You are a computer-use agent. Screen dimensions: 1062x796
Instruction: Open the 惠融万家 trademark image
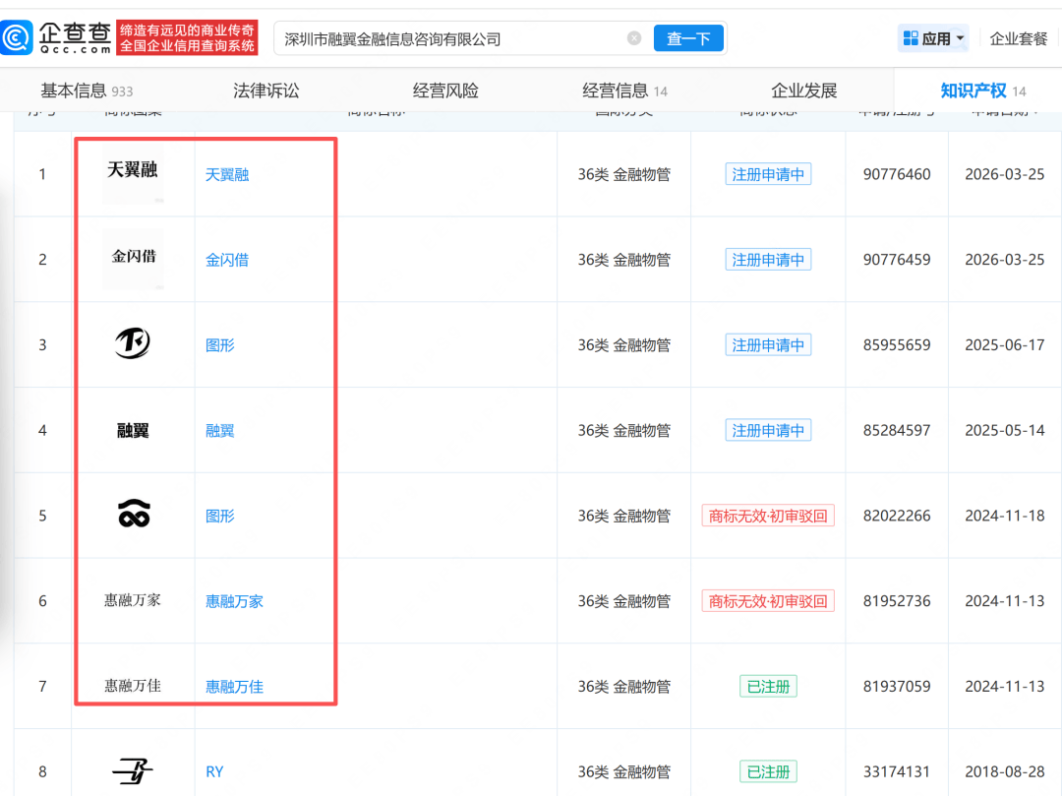click(133, 600)
